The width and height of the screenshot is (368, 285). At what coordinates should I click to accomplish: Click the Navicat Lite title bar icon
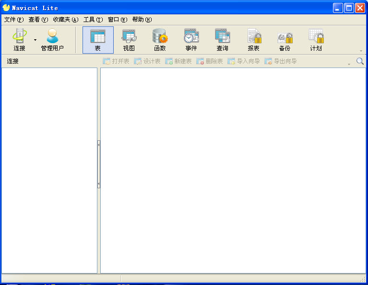[6, 8]
